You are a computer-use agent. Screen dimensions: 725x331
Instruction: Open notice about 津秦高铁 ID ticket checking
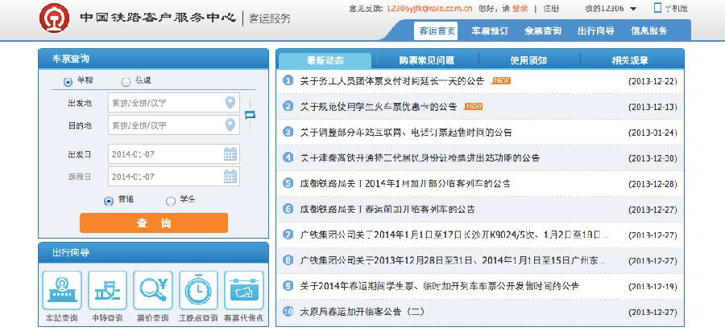pyautogui.click(x=420, y=157)
